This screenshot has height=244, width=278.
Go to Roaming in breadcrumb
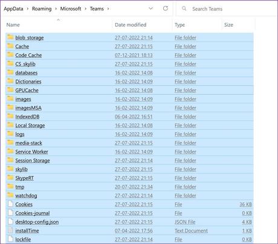click(x=42, y=9)
